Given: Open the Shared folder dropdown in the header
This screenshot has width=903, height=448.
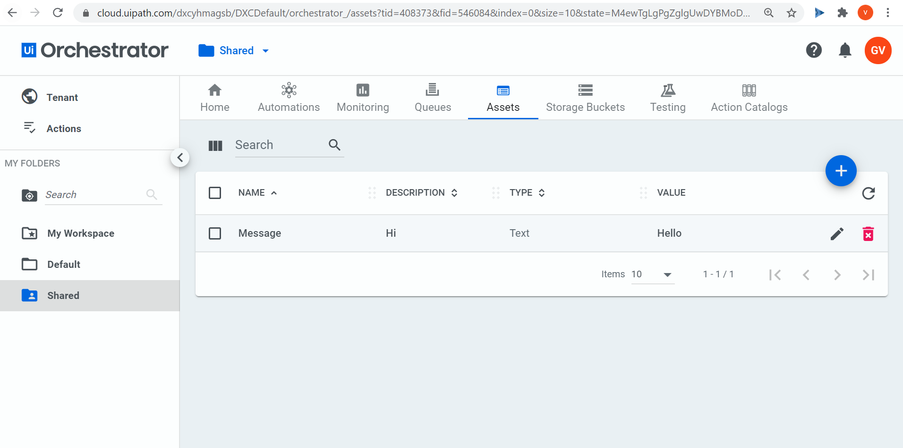Looking at the screenshot, I should (x=234, y=50).
